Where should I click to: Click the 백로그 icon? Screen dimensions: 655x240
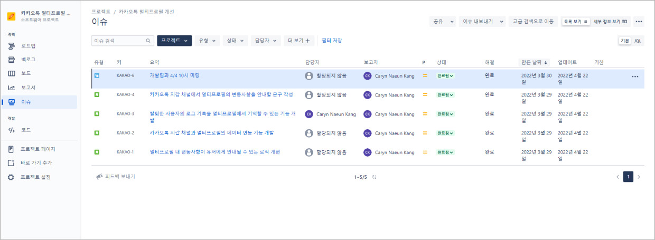click(x=11, y=60)
